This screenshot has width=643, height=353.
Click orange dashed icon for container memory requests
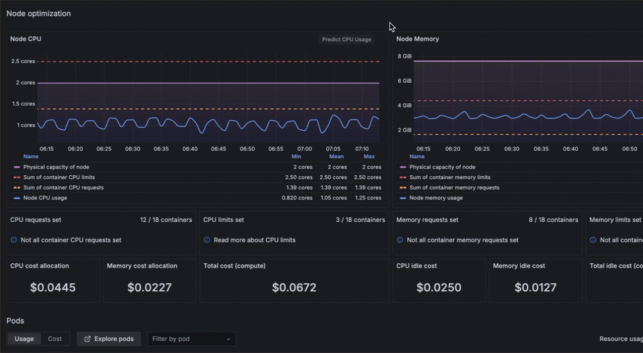(403, 188)
